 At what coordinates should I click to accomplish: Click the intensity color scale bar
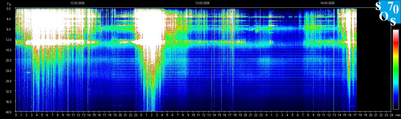tap(396, 69)
